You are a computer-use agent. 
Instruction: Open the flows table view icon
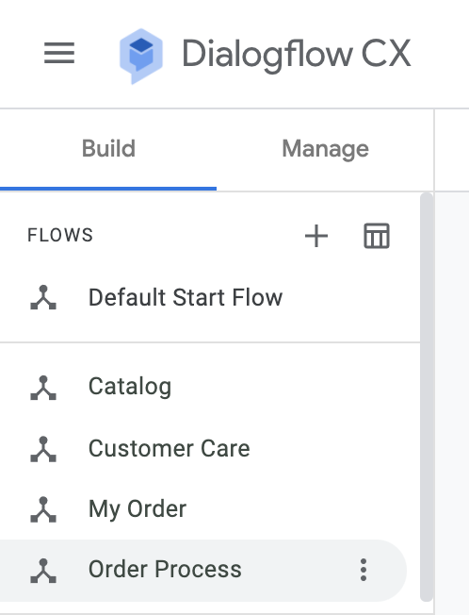tap(377, 236)
